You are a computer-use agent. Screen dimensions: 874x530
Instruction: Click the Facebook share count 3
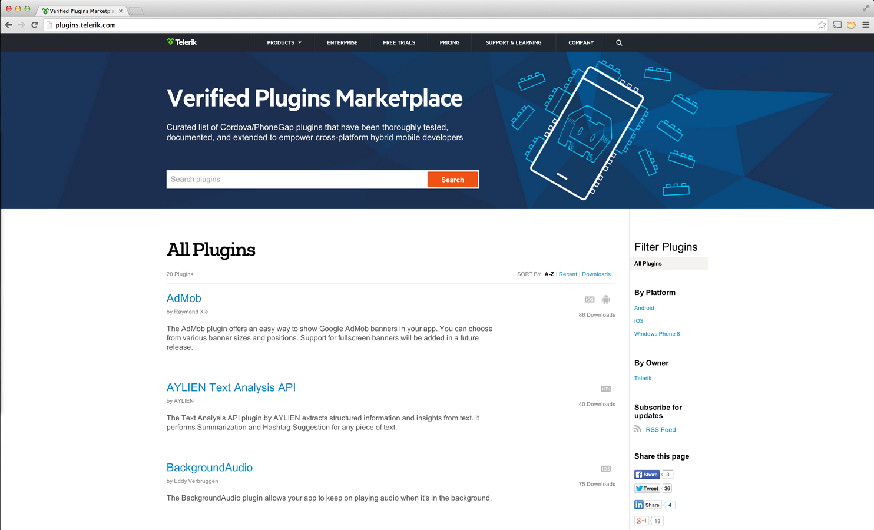click(x=668, y=475)
